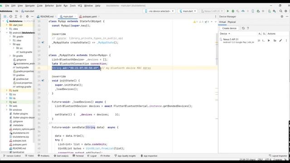Click the Create device button
Viewport: 290px width, 163px height.
(x=229, y=28)
